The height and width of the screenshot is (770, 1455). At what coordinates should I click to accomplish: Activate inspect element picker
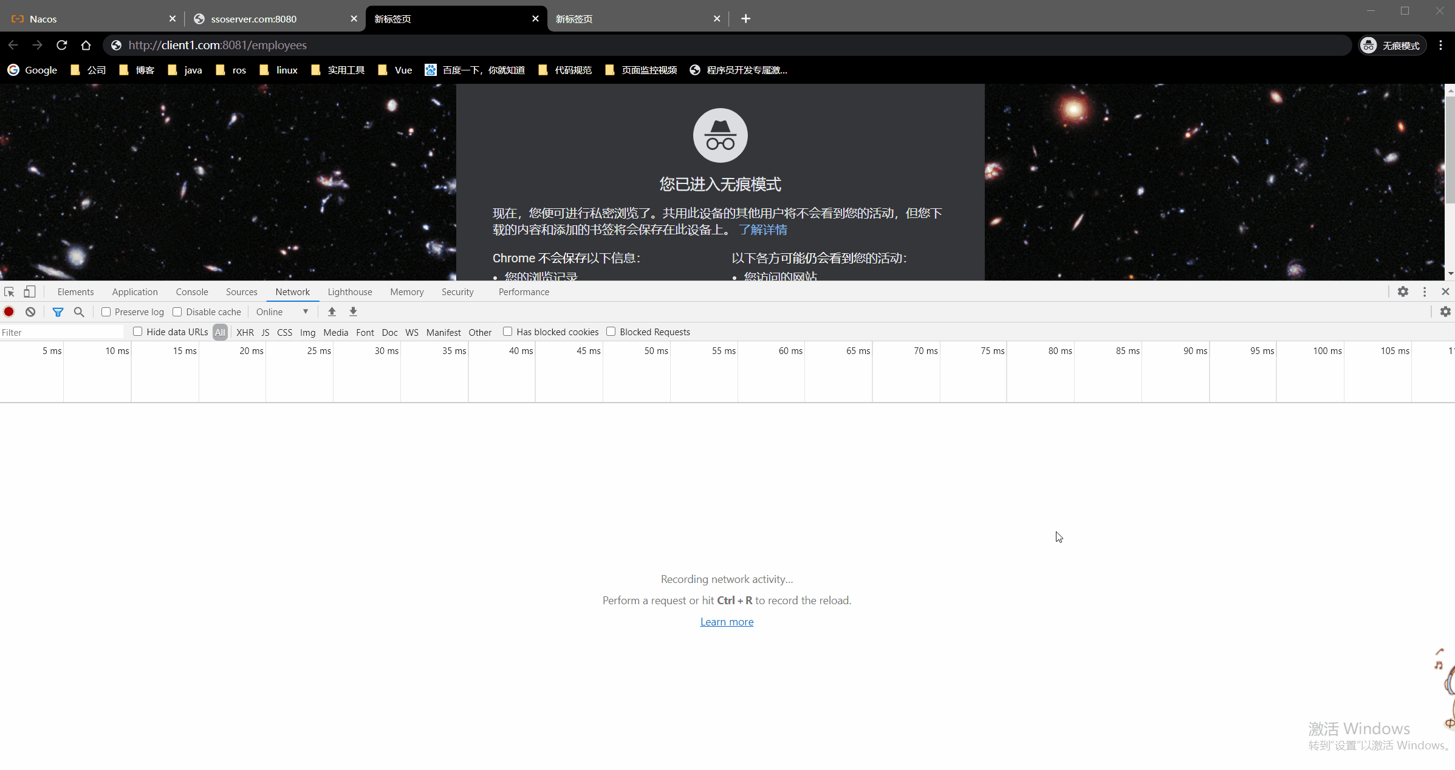9,291
